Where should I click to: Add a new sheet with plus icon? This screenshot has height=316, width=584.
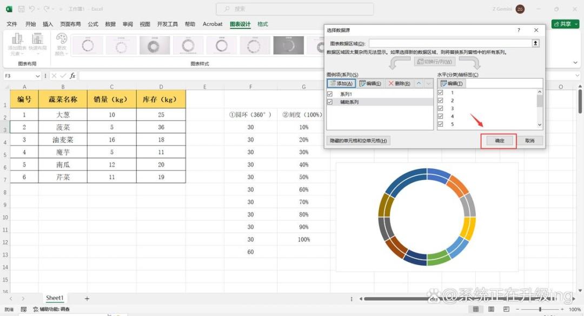coord(87,299)
